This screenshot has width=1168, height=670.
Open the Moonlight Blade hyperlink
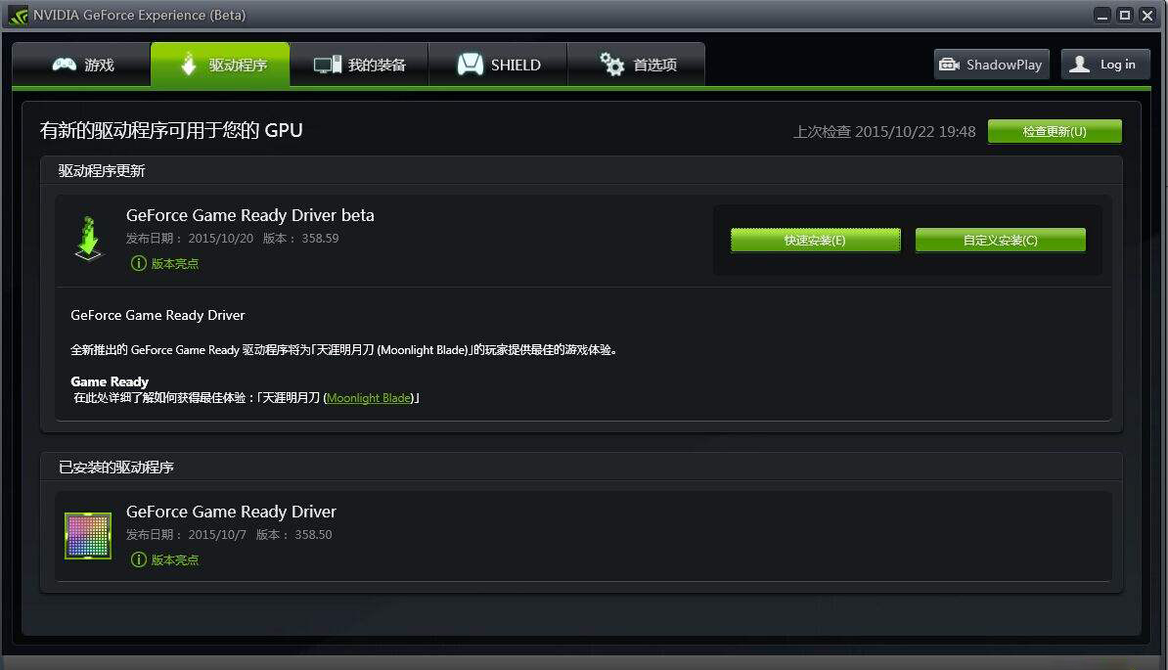(x=367, y=397)
